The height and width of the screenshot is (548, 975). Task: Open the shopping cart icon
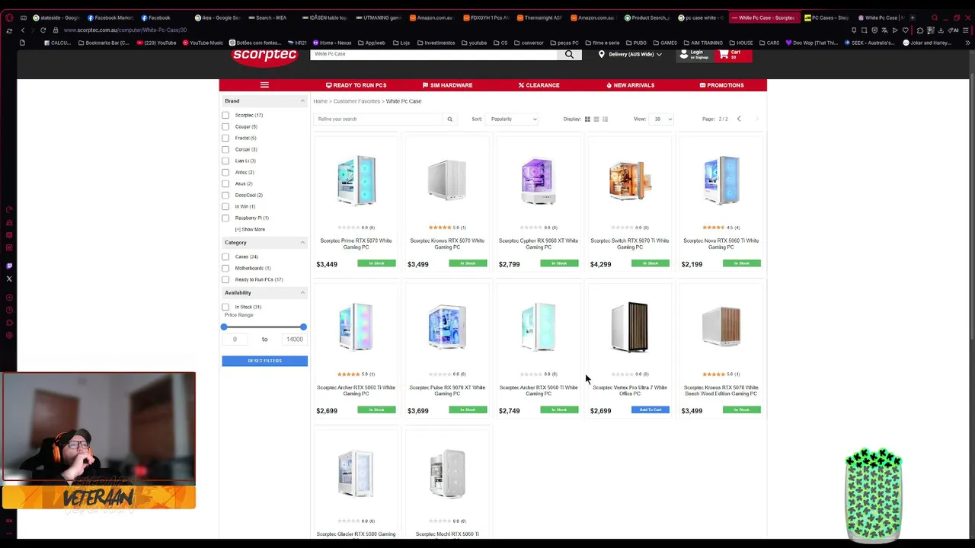tap(724, 55)
